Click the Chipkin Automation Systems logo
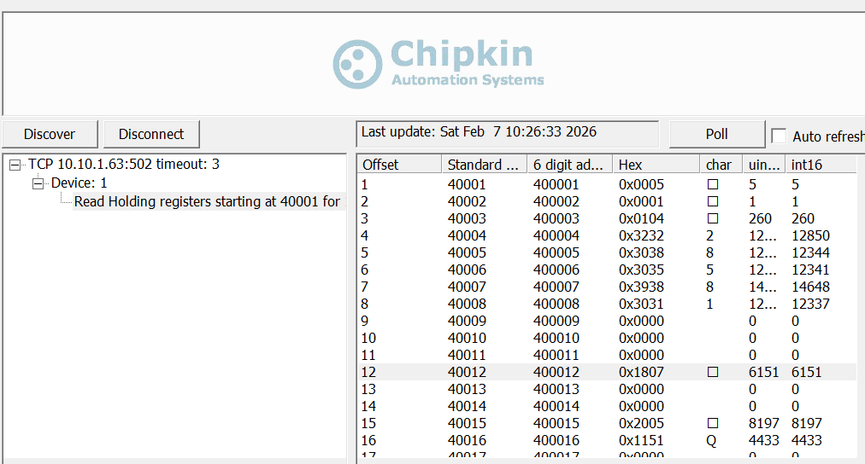 (438, 64)
